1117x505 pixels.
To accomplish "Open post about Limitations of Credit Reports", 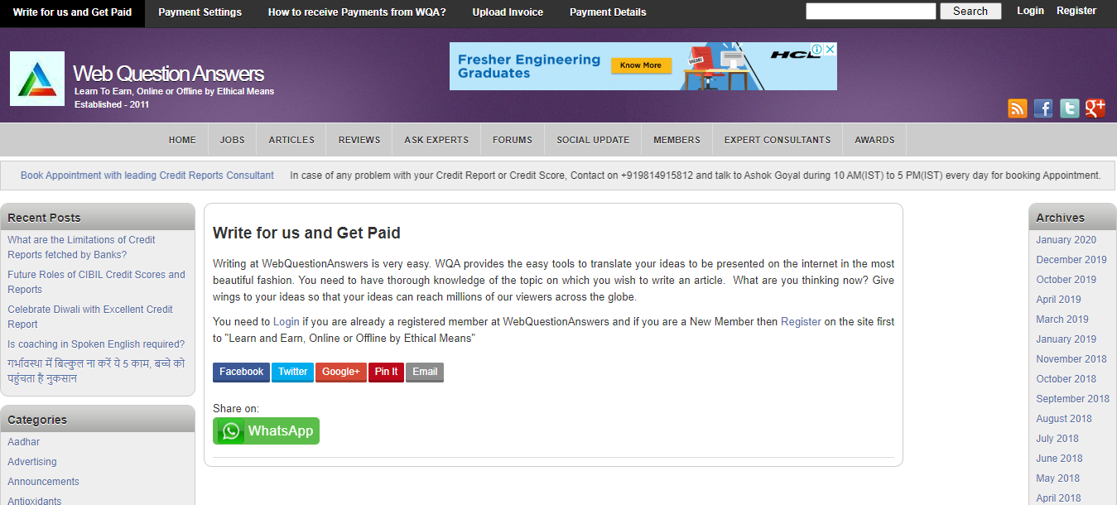I will point(81,248).
